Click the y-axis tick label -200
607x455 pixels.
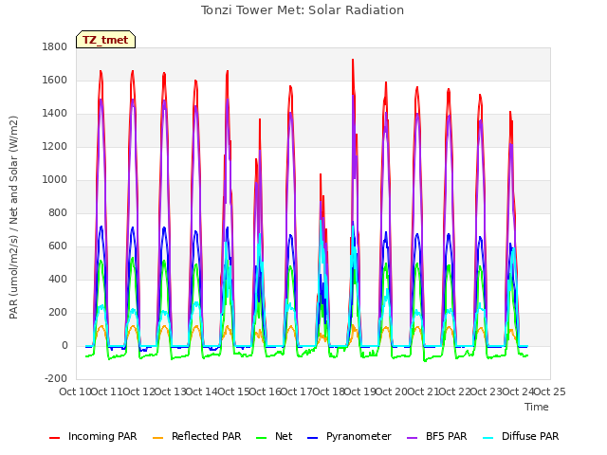click(56, 379)
